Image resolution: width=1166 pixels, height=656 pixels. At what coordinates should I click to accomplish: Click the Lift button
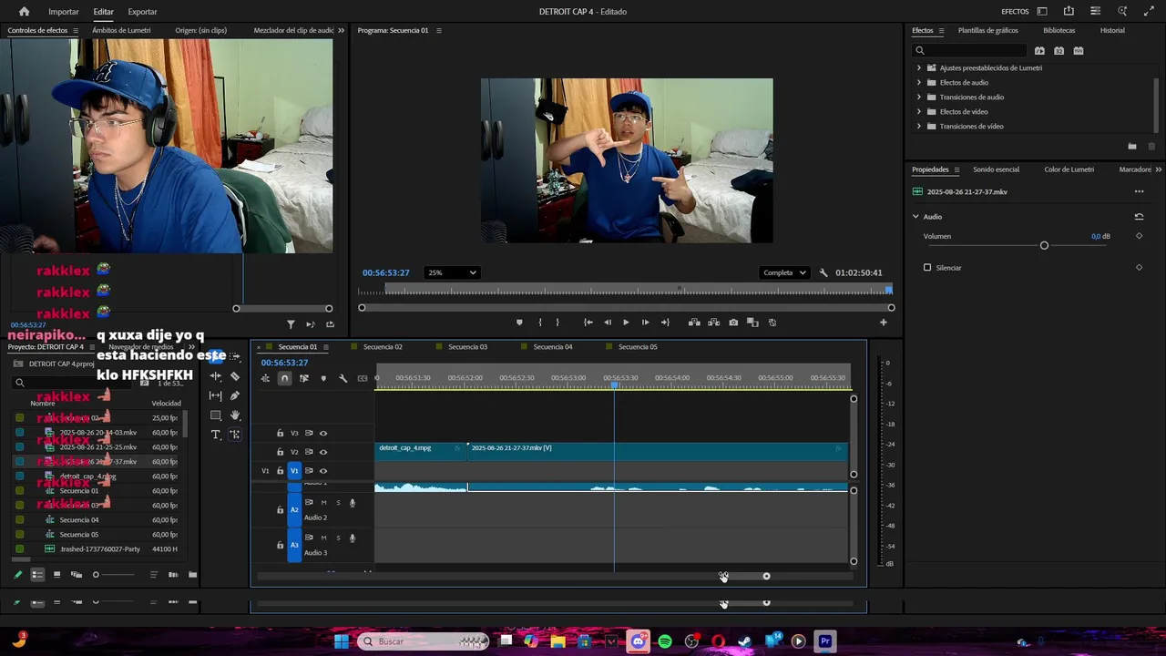coord(694,323)
